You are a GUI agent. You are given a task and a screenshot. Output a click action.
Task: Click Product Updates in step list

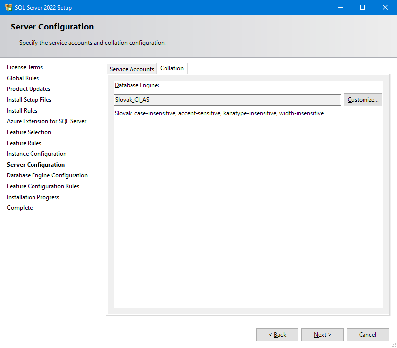click(29, 89)
